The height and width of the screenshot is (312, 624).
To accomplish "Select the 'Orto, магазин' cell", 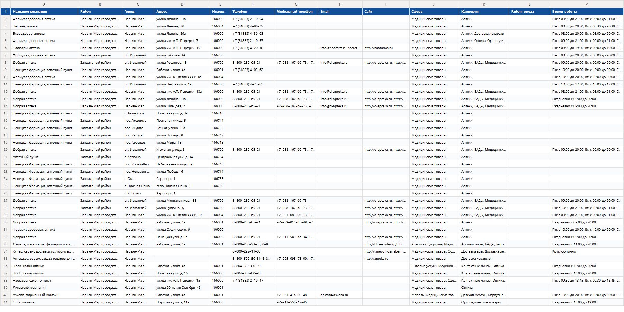I will (44, 302).
